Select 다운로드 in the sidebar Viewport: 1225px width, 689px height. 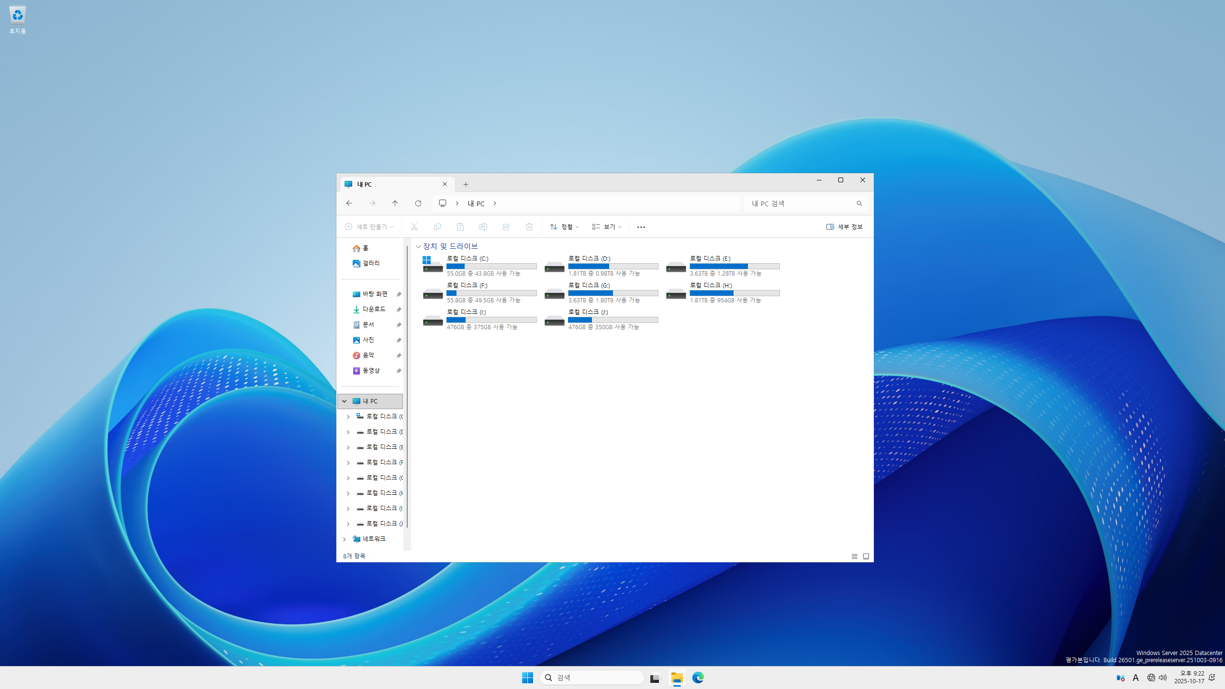coord(374,309)
